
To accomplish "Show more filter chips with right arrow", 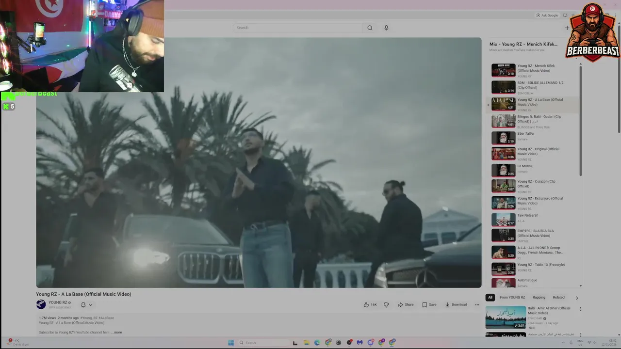I will (x=576, y=297).
